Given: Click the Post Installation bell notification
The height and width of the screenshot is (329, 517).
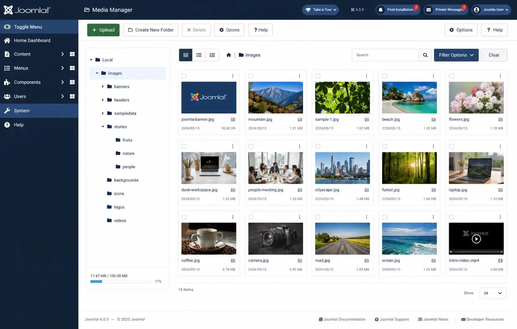Looking at the screenshot, I should (x=398, y=10).
